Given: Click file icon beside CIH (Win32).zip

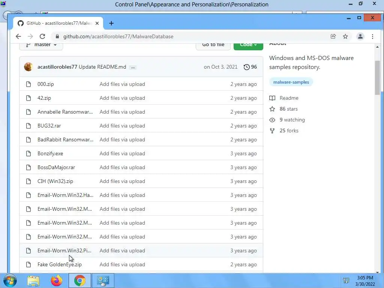Looking at the screenshot, I should point(28,181).
